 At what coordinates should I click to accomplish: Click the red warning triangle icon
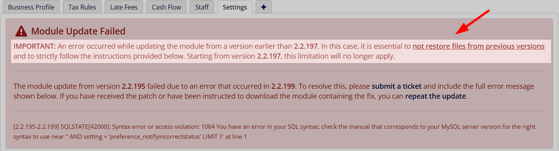point(21,31)
